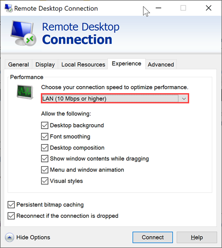The width and height of the screenshot is (222, 248).
Task: Select LAN (10 Mbps or higher) combo box
Action: coord(115,98)
